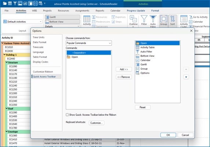The width and height of the screenshot is (210, 147).
Task: Click the Open folder icon in quick access toolbar
Action: [5, 3]
